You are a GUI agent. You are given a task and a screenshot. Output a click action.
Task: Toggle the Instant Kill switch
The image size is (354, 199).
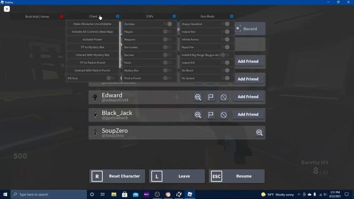point(225,62)
